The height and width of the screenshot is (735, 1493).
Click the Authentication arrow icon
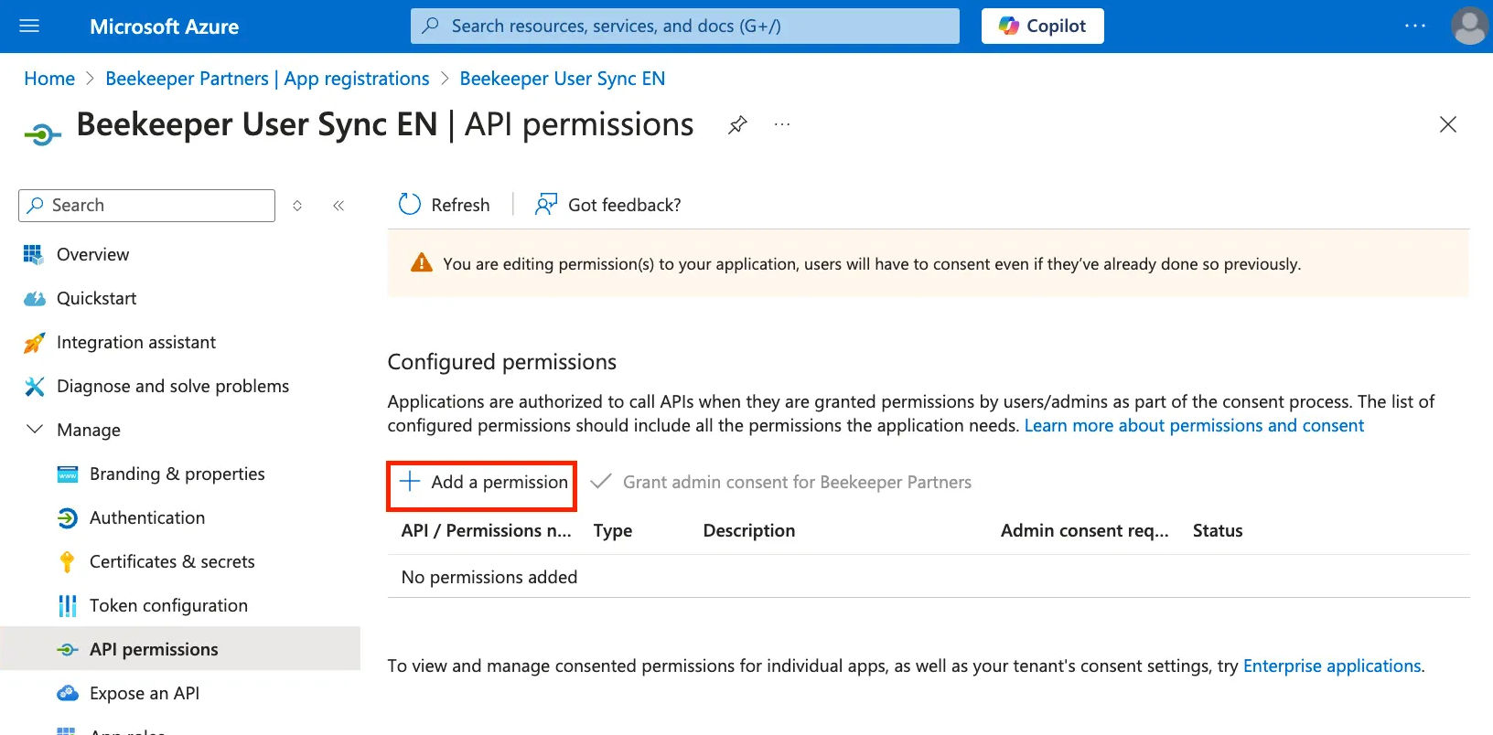(x=68, y=518)
